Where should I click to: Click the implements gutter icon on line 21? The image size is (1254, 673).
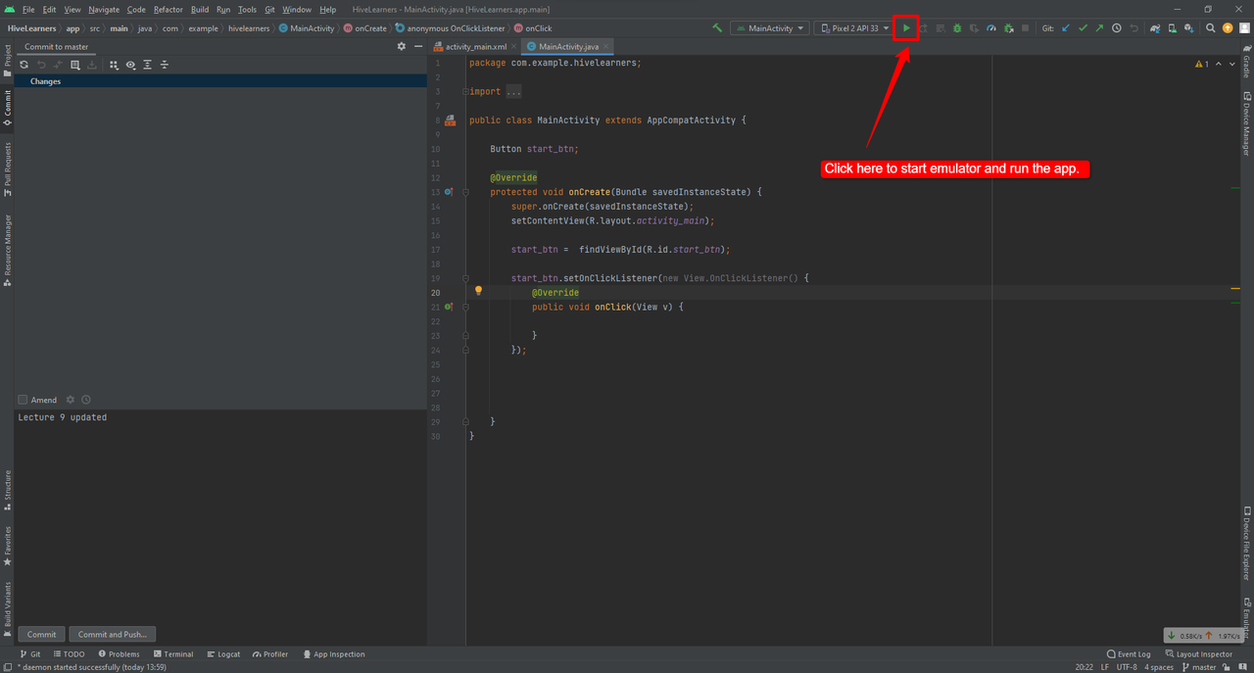449,307
